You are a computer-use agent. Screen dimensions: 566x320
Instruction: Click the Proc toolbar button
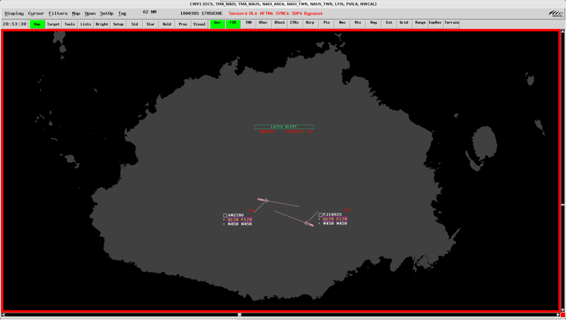point(183,24)
